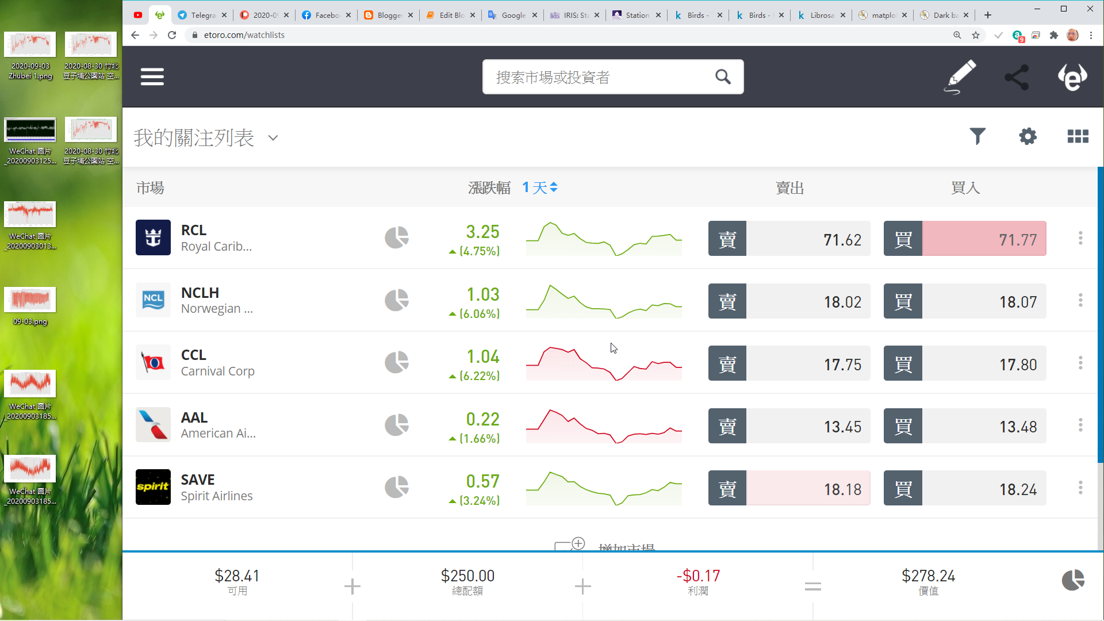Click the SAVE Spirit Airlines logo
This screenshot has height=621, width=1104.
pyautogui.click(x=153, y=487)
